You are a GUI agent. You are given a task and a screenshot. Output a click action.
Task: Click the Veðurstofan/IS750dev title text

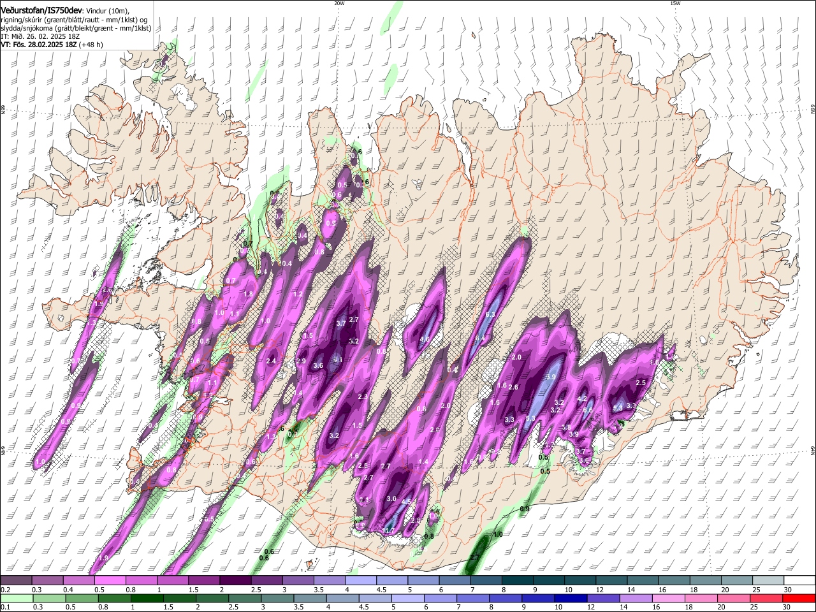(42, 11)
